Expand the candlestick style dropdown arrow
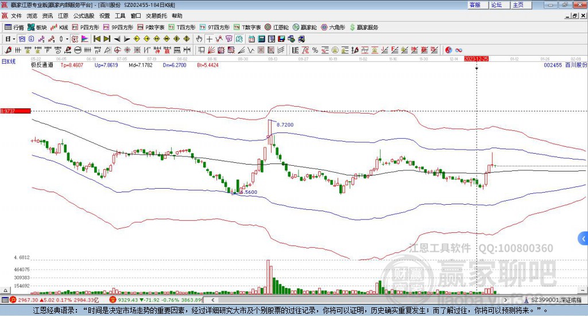Viewport: 588px width, 316px height. tap(67, 39)
